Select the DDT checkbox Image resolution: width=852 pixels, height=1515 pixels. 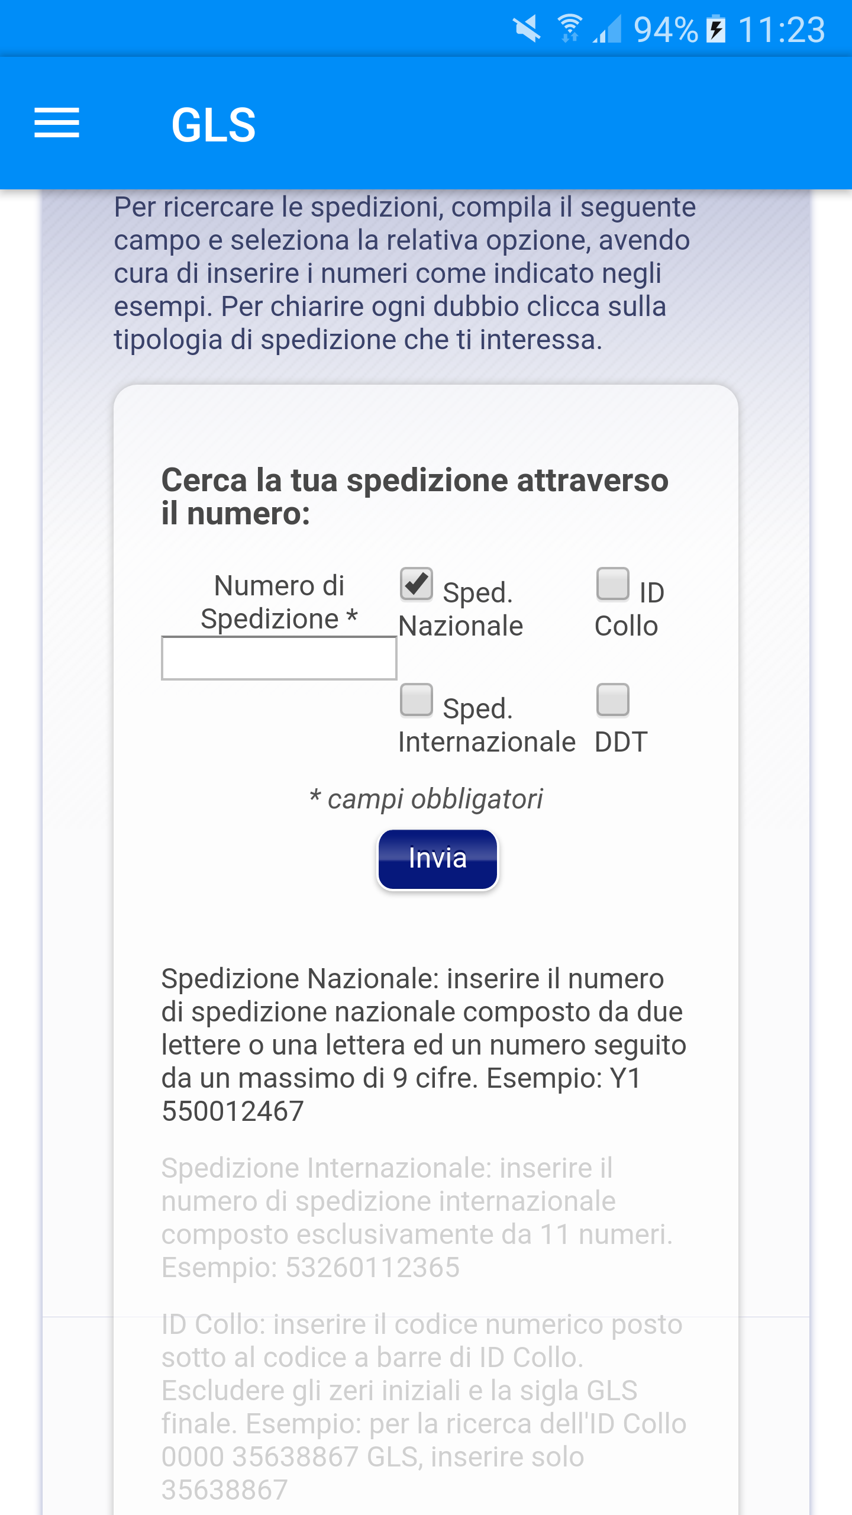point(612,700)
